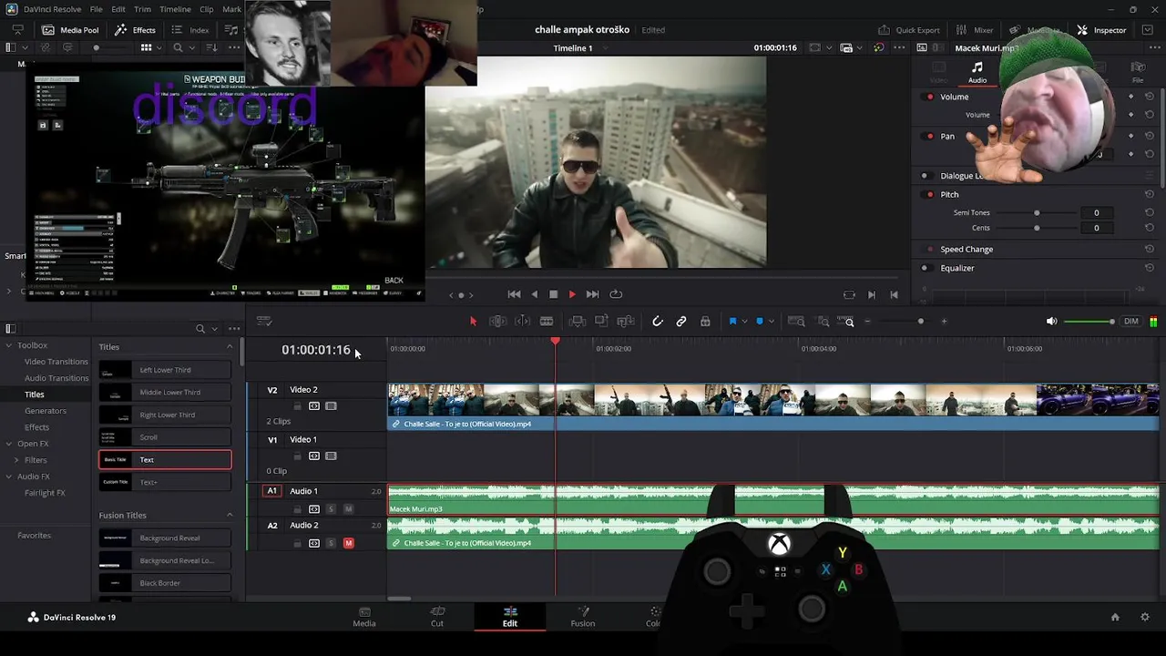
Task: Collapse the Audio FX tree
Action: pyautogui.click(x=9, y=477)
